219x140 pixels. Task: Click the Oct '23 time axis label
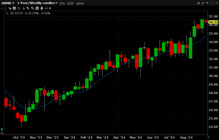pos(19,138)
